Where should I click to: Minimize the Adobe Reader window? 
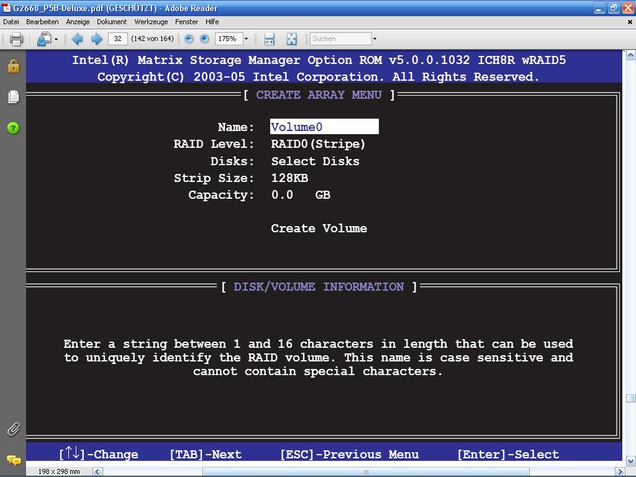tap(599, 8)
